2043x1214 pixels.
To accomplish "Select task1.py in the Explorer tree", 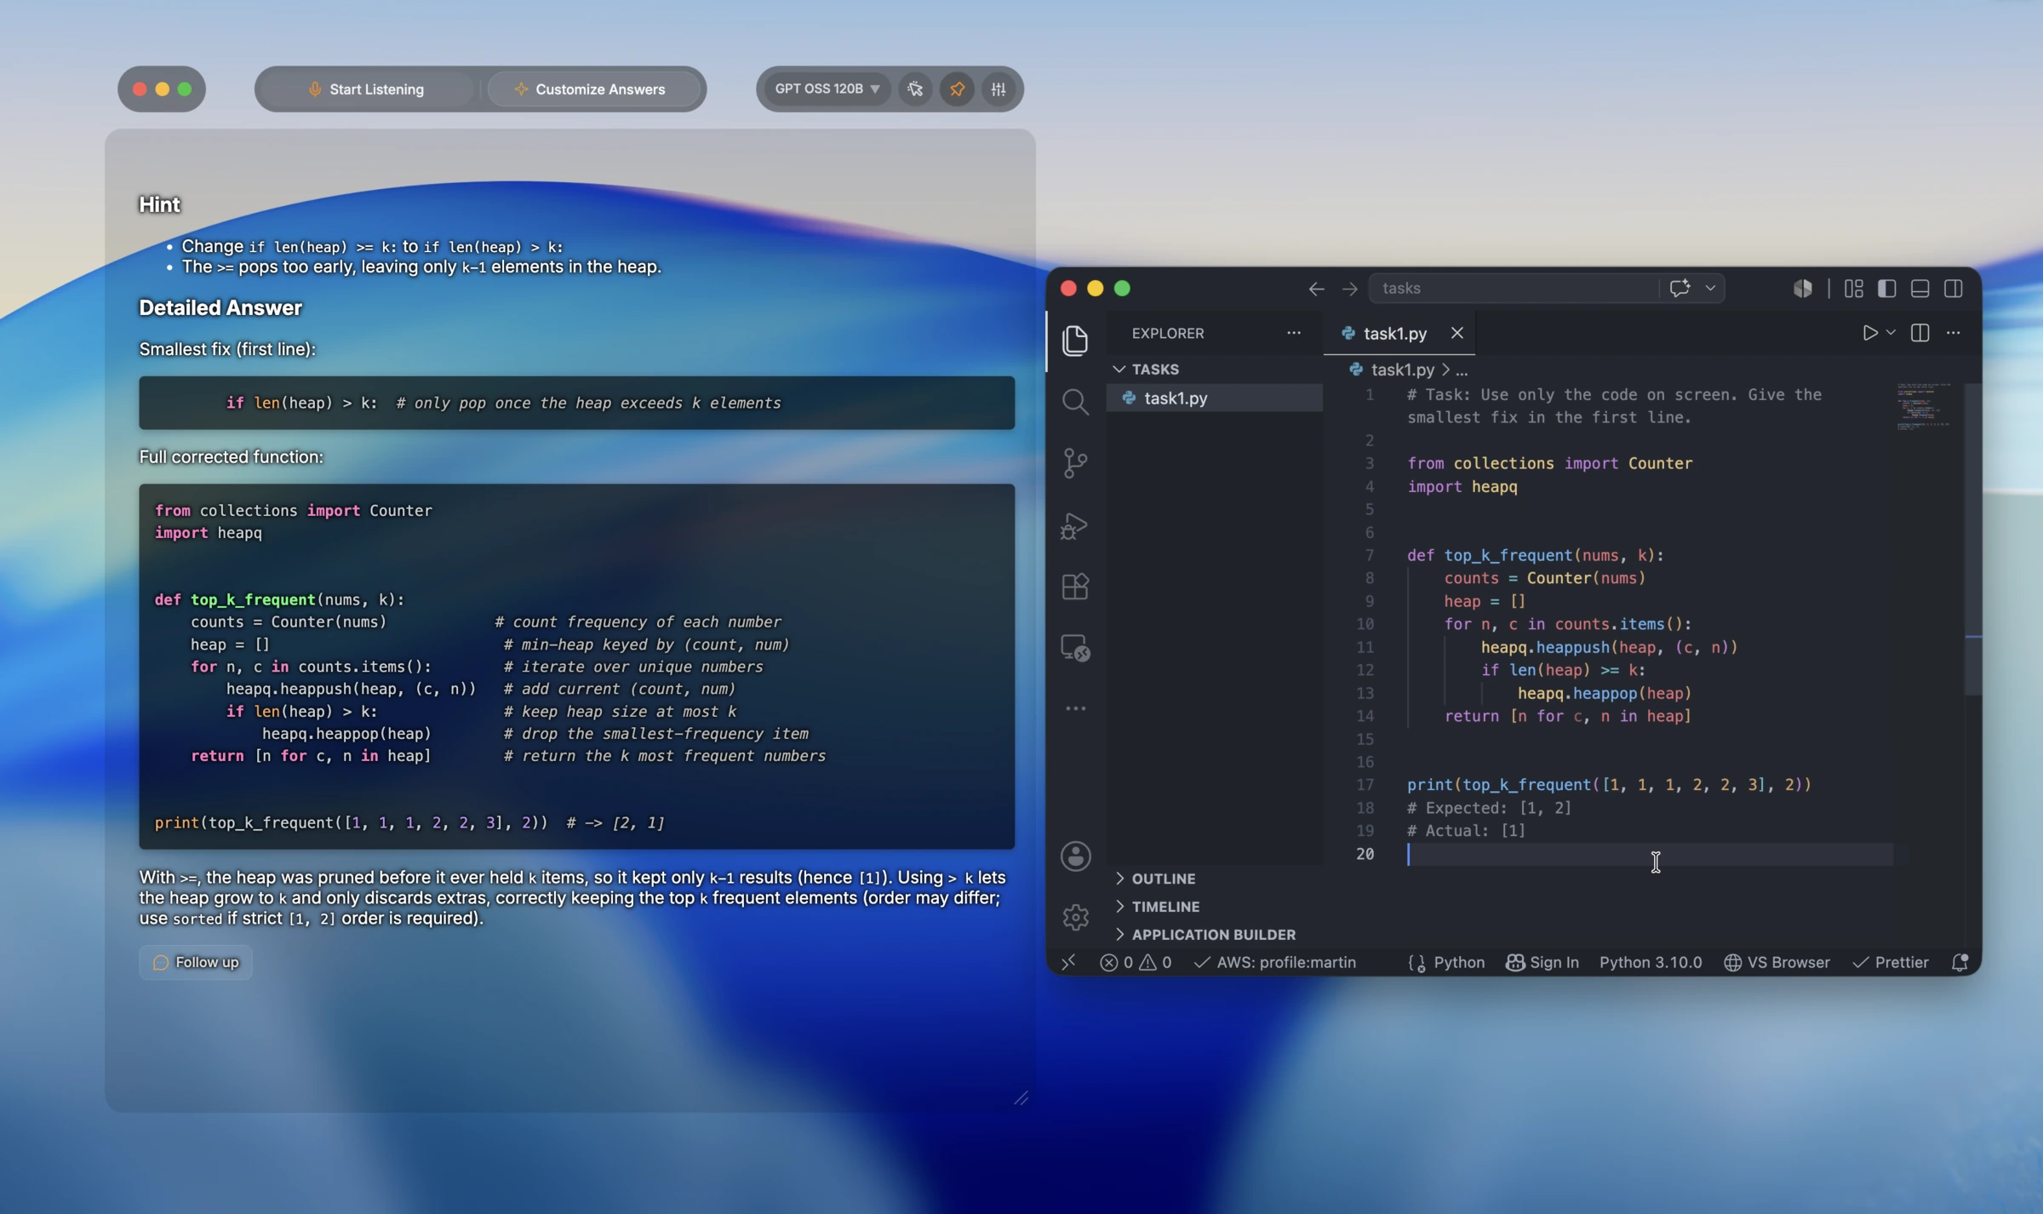I will point(1175,398).
